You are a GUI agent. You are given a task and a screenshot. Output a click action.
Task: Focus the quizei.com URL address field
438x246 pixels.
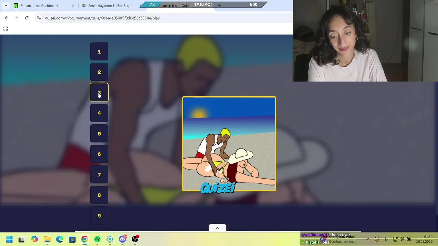pyautogui.click(x=164, y=18)
